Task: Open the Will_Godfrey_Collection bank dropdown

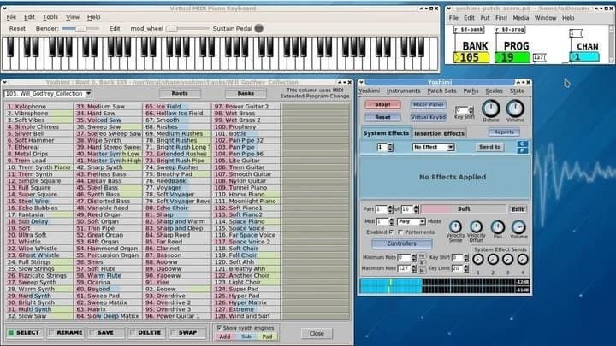Action: 48,93
